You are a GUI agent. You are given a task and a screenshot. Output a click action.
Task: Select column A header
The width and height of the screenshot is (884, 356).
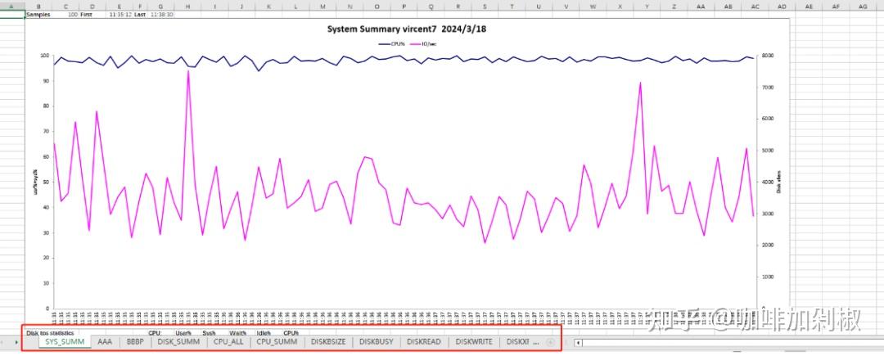click(x=11, y=7)
